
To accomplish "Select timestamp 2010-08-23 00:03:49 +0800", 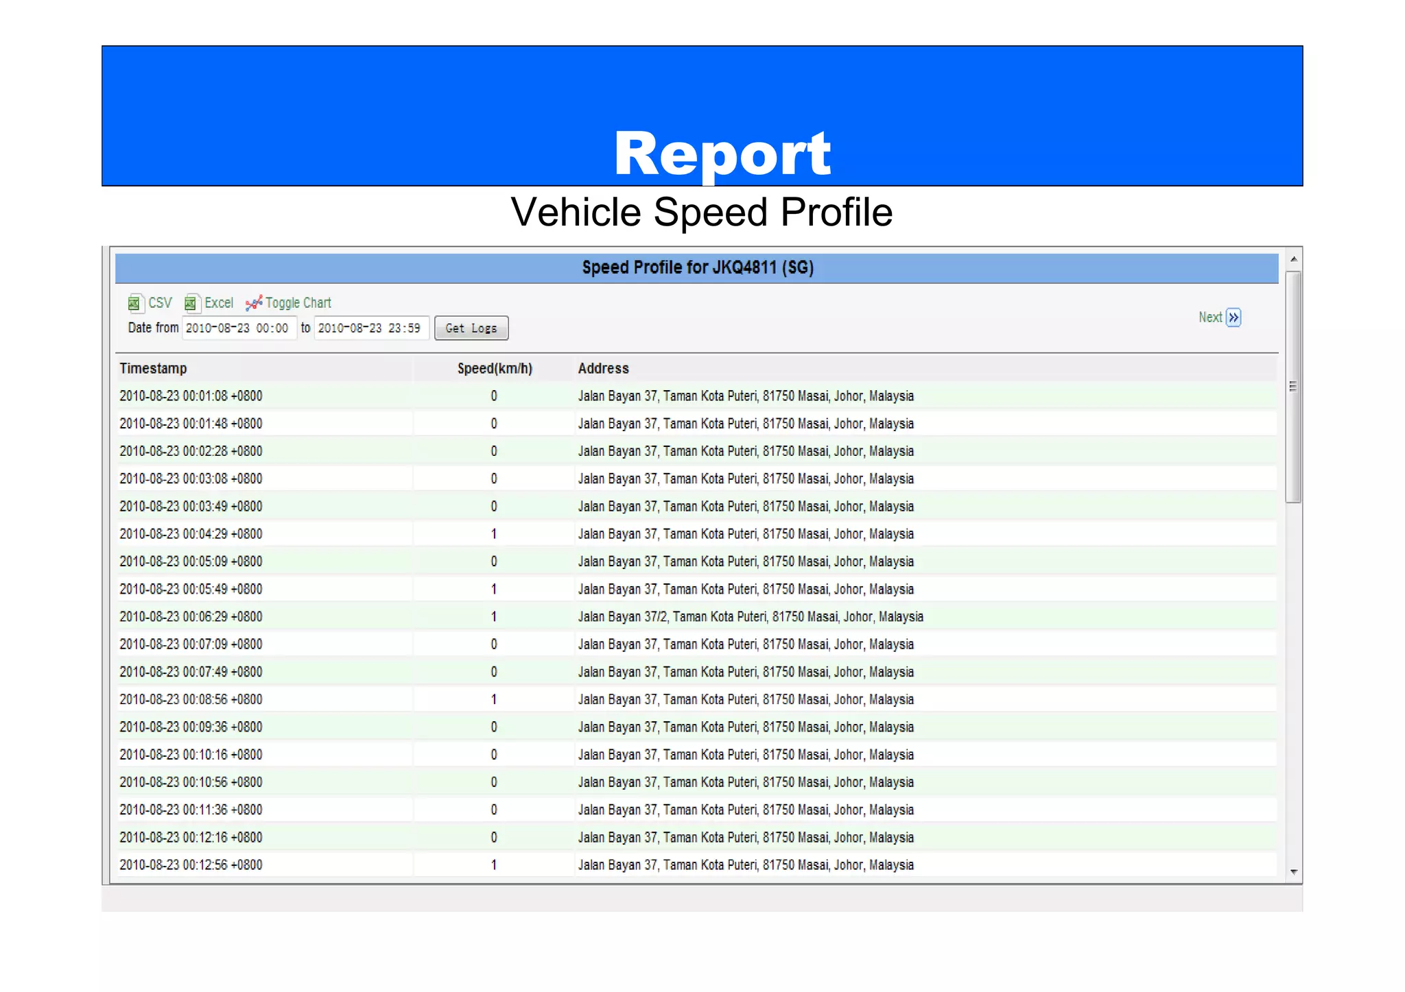I will pyautogui.click(x=191, y=506).
